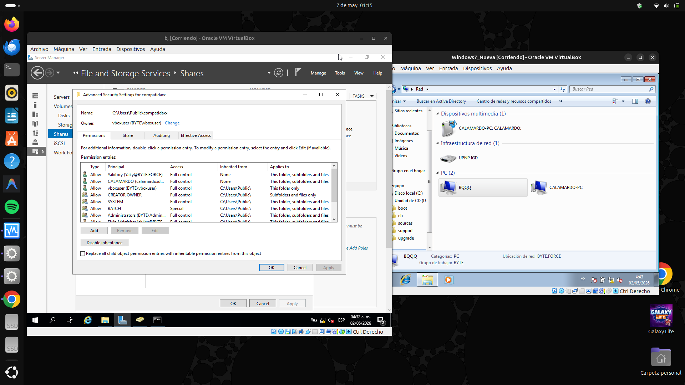
Task: Open the navigation history dropdown arrow
Action: pos(58,73)
